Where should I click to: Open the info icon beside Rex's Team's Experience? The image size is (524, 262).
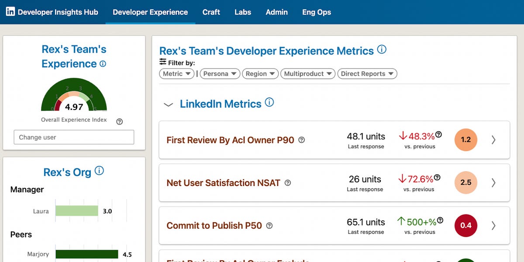102,64
